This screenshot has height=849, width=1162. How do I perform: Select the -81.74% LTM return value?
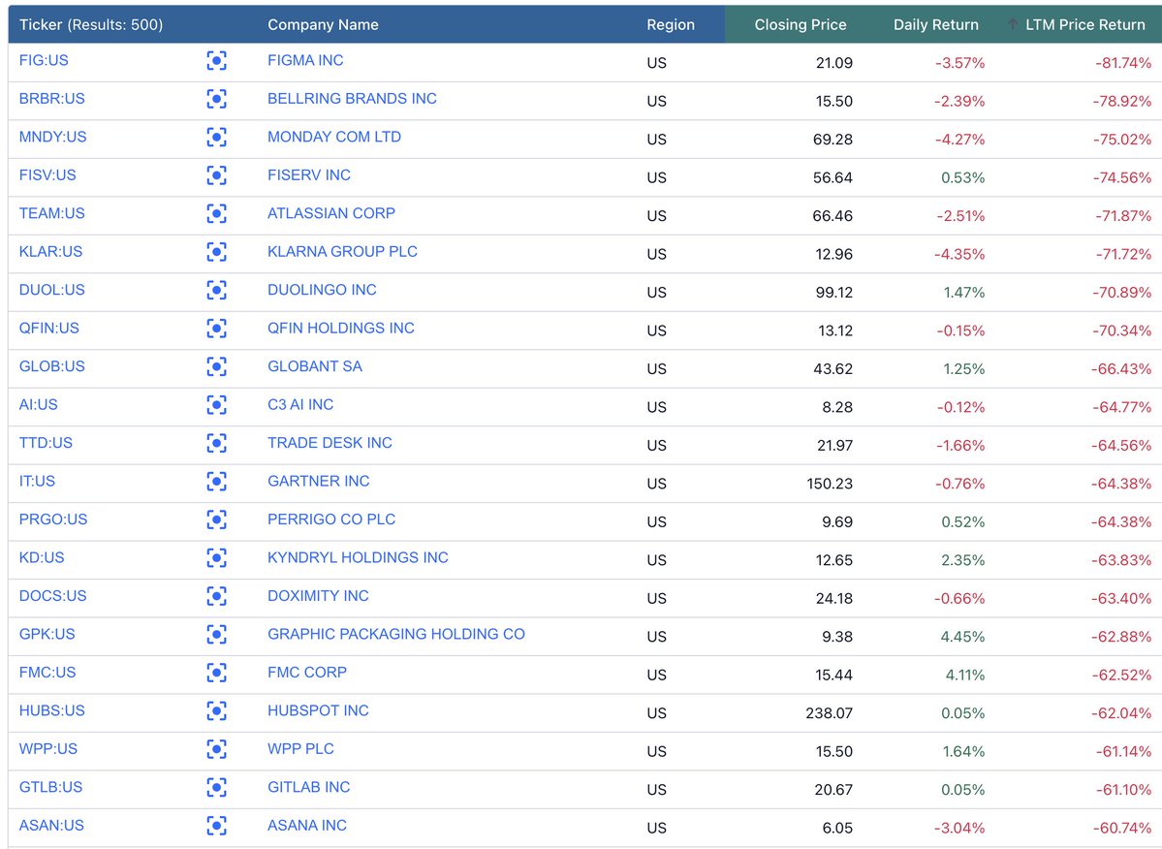1123,64
